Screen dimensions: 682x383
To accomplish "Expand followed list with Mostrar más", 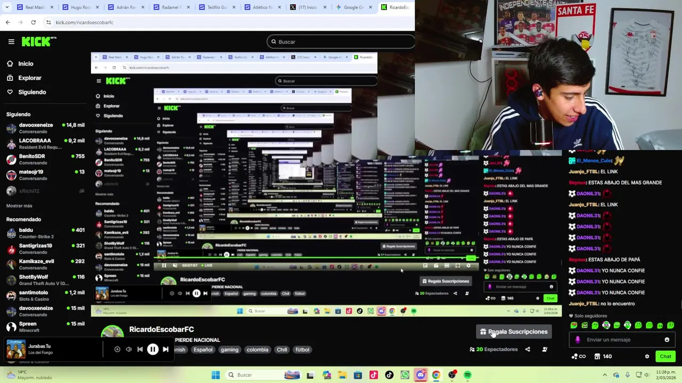I will pyautogui.click(x=19, y=206).
